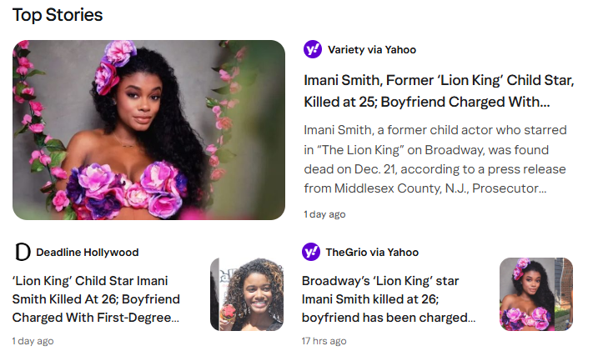The width and height of the screenshot is (598, 351).
Task: Open Deadline headline about first-degree charge
Action: [x=96, y=299]
